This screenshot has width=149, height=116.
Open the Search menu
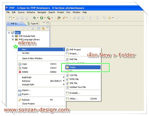(52, 12)
